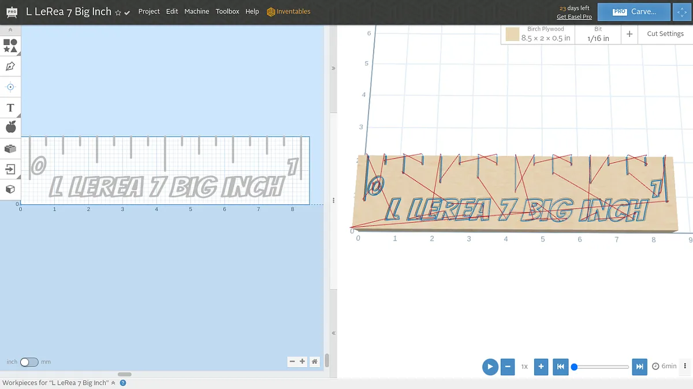Expand the Workpieces panel
Viewport: 693px width, 389px height.
pos(113,383)
